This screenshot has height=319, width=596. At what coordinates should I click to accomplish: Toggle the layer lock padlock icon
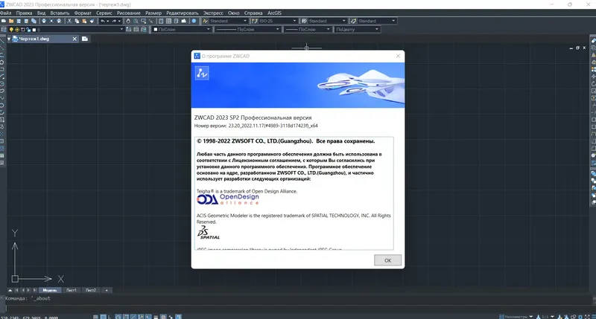pos(28,30)
